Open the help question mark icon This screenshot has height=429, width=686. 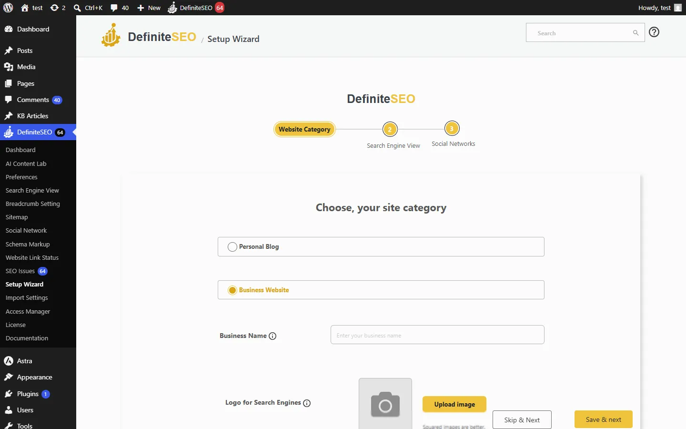click(654, 32)
